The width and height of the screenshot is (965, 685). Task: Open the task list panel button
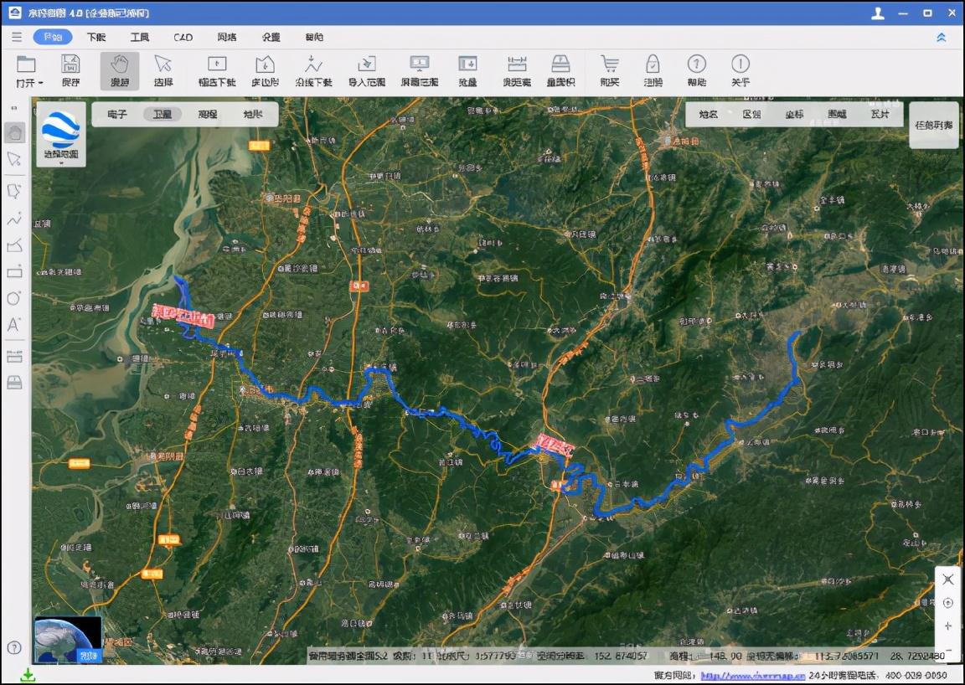click(934, 126)
